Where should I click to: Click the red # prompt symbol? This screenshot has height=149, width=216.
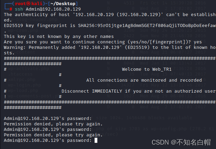click(x=11, y=9)
